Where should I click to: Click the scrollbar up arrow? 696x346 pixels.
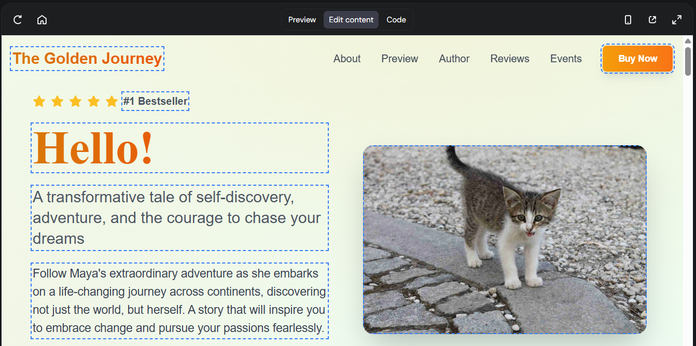click(688, 41)
